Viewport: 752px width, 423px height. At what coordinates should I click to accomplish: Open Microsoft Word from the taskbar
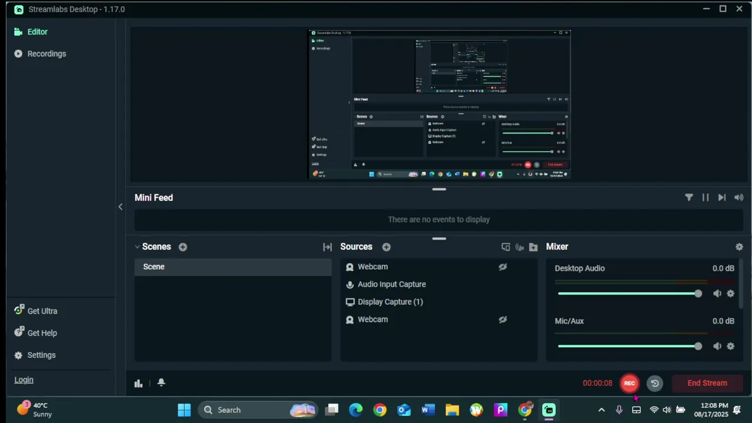point(428,410)
